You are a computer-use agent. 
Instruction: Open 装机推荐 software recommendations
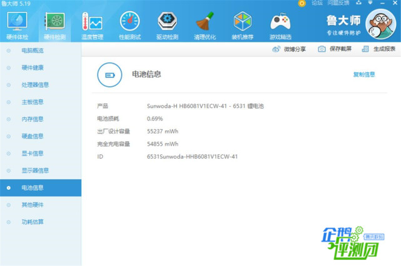click(243, 26)
